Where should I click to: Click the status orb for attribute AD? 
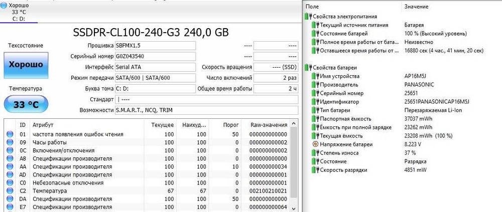pos(10,175)
